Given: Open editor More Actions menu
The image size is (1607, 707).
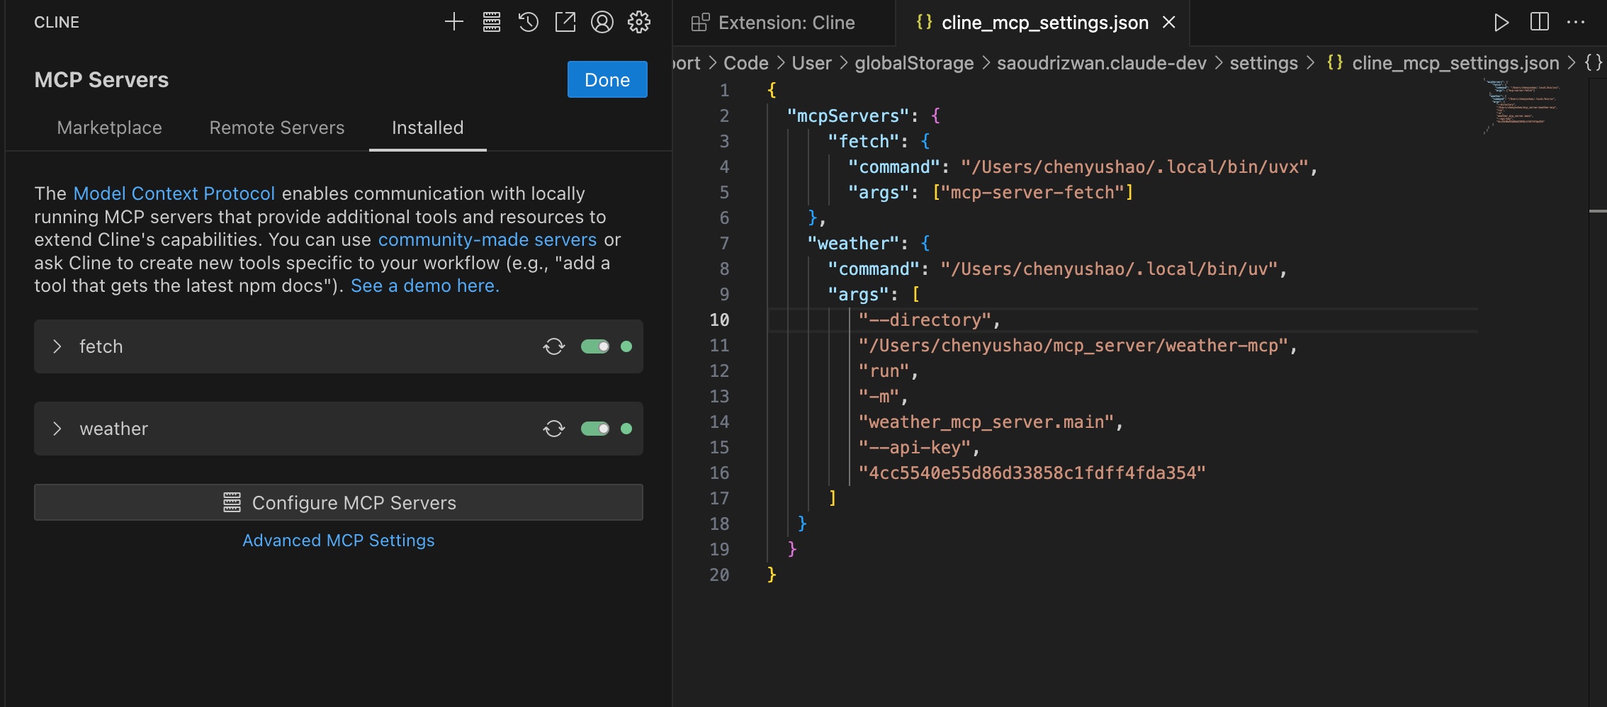Looking at the screenshot, I should (x=1576, y=23).
